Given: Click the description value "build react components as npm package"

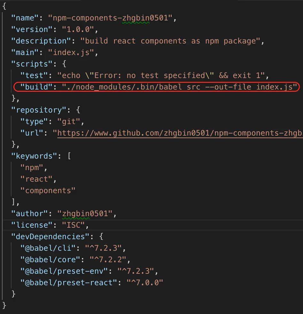Looking at the screenshot, I should [x=170, y=41].
